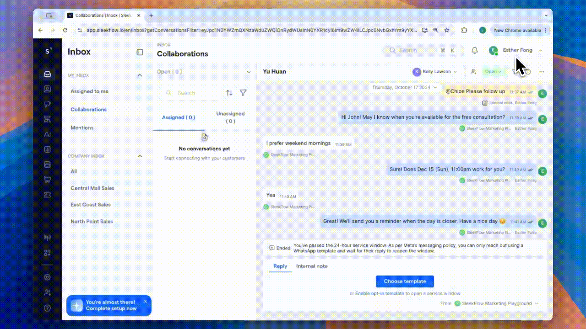This screenshot has width=586, height=329.
Task: Click the sort conversations arrows icon
Action: tap(229, 93)
